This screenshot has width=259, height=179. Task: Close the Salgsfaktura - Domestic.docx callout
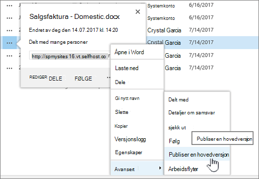137,12
